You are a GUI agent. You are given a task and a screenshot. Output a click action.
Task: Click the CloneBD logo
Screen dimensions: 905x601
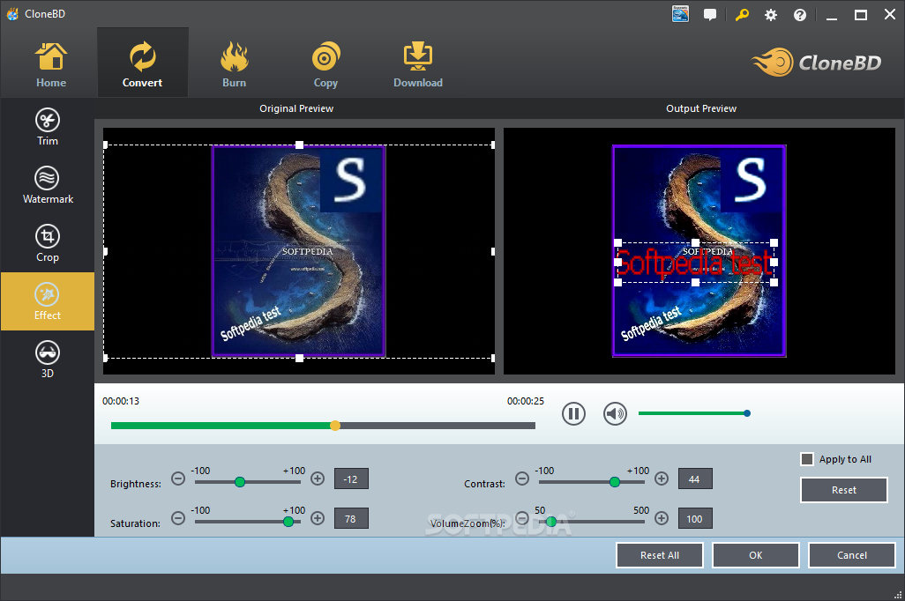[x=816, y=63]
